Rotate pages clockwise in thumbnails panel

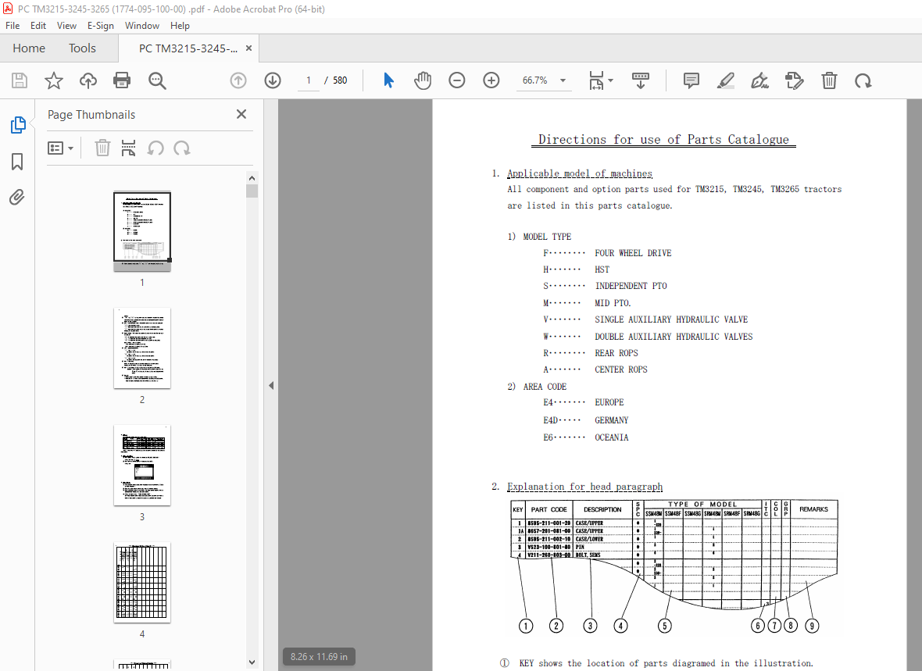click(x=182, y=148)
